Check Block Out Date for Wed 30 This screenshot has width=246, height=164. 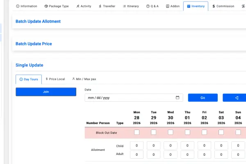tap(171, 132)
